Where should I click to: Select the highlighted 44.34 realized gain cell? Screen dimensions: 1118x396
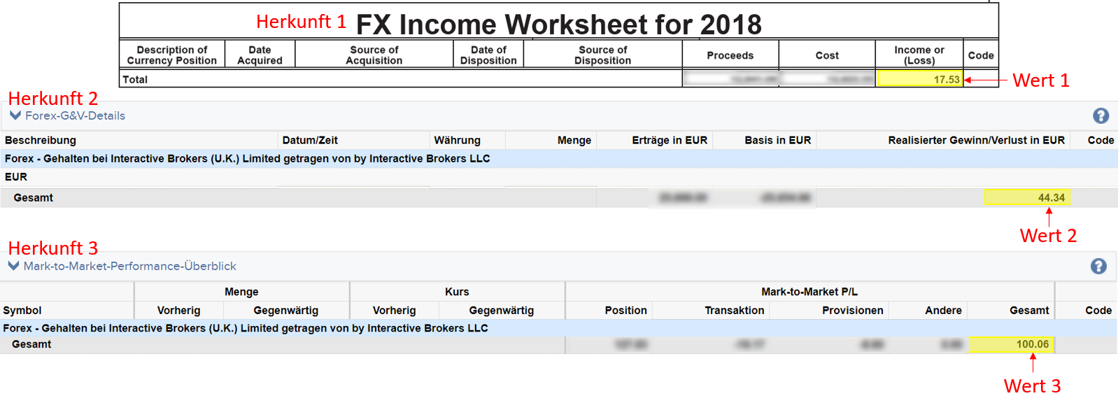tap(1026, 198)
